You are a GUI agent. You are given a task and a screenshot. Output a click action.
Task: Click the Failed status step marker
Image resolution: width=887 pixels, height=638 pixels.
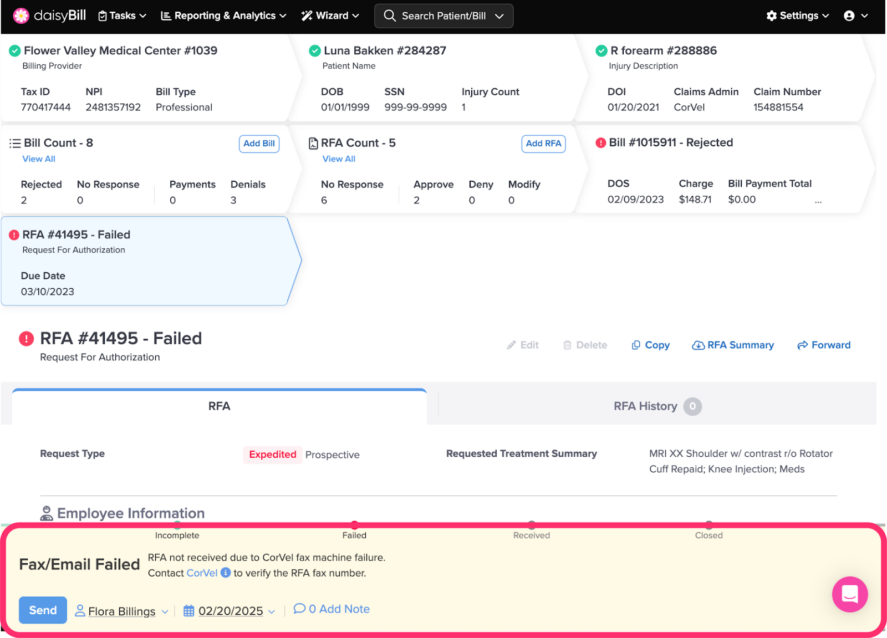pos(354,524)
